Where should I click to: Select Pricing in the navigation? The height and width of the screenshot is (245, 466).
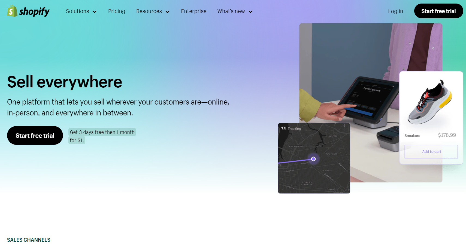click(x=117, y=11)
